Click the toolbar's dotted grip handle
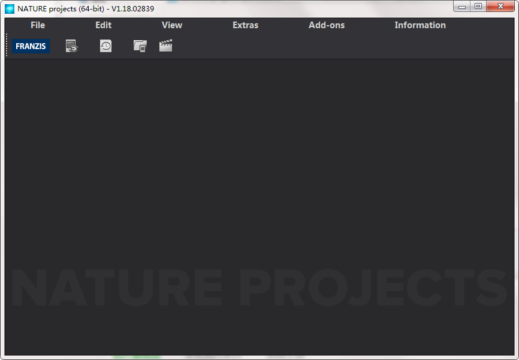 7,45
